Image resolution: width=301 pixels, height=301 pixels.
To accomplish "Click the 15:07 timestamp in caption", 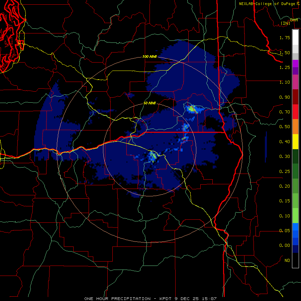I will click(x=209, y=299).
